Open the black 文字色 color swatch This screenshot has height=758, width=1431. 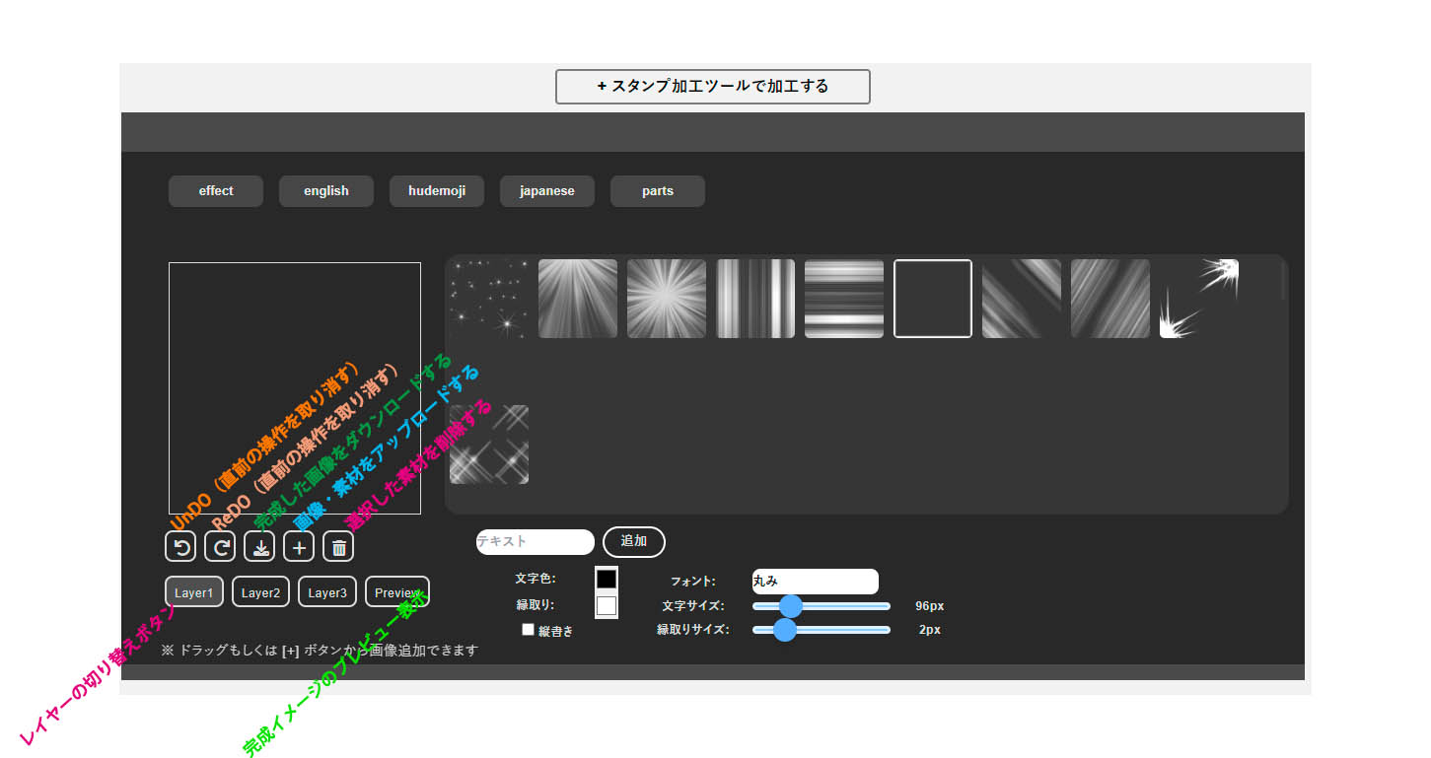(607, 580)
